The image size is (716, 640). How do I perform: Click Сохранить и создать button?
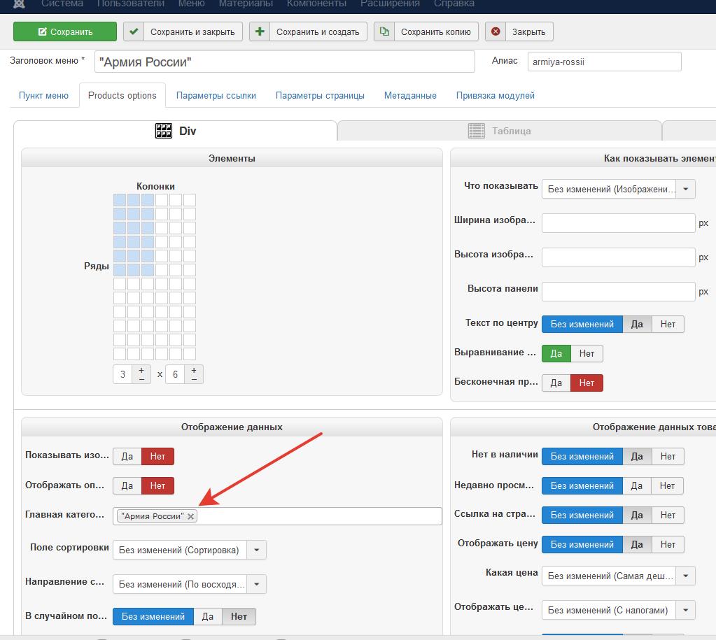point(308,32)
